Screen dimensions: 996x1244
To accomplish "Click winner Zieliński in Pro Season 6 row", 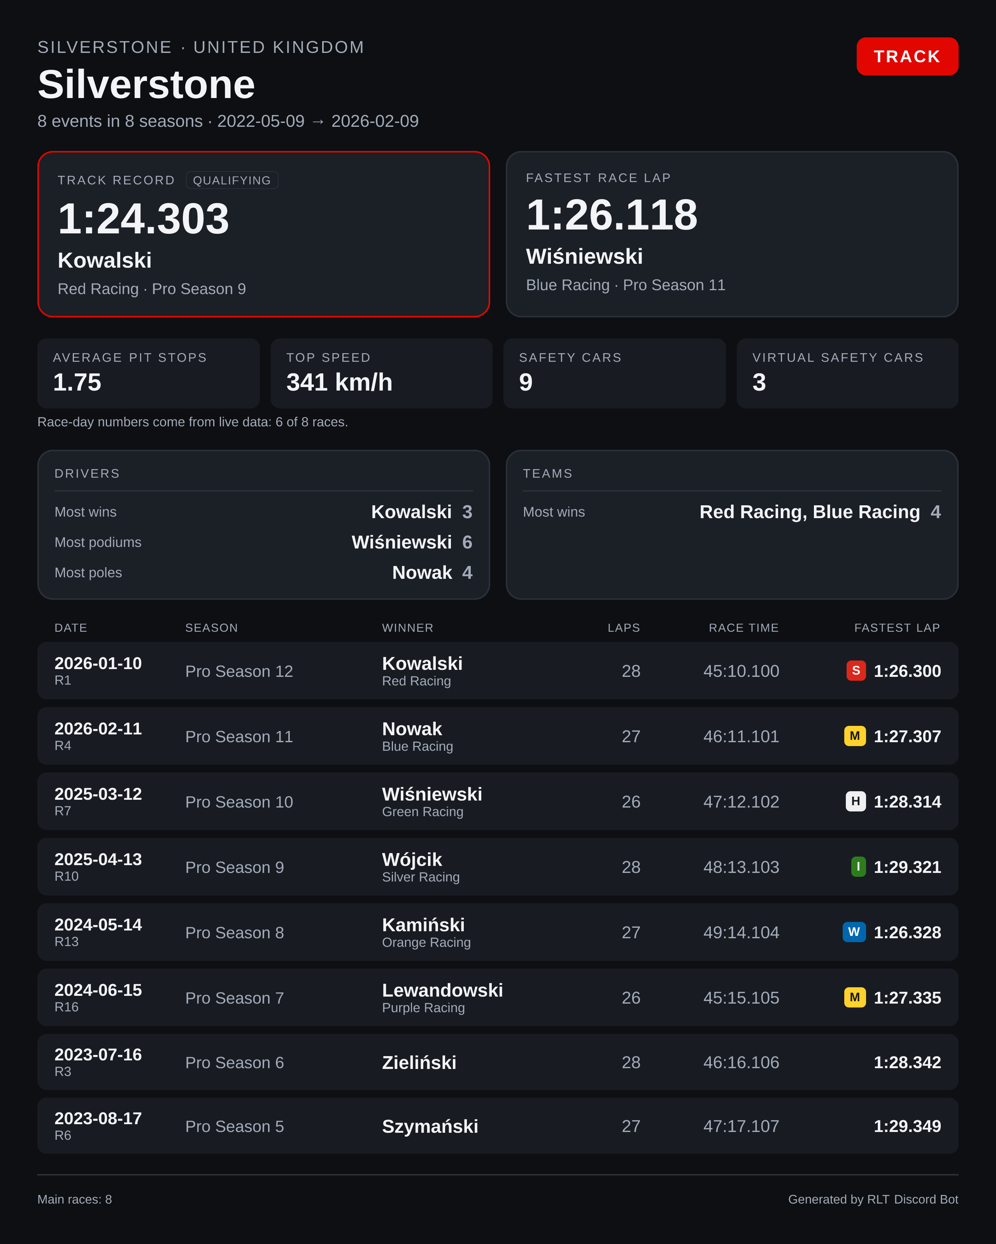I will 419,1062.
